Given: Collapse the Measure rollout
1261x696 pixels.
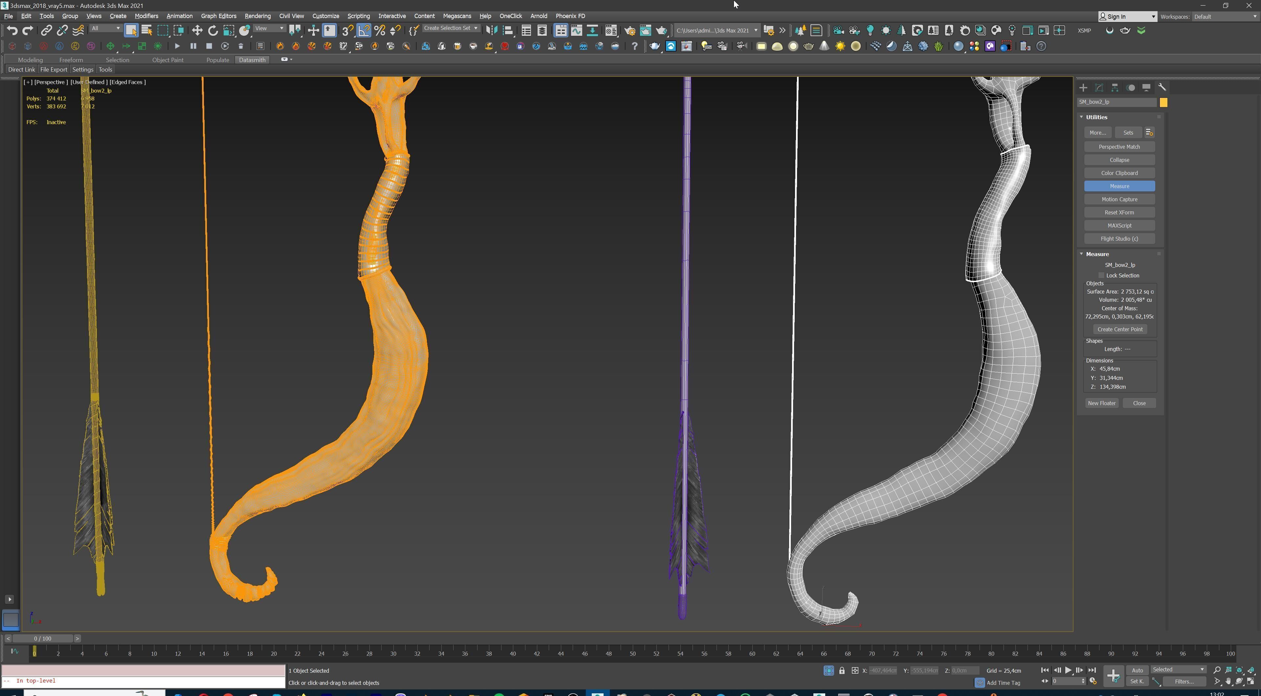Looking at the screenshot, I should pos(1097,254).
